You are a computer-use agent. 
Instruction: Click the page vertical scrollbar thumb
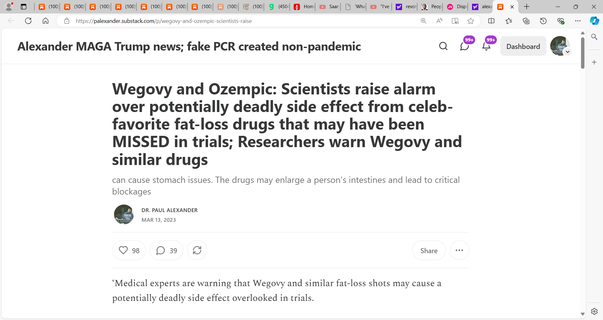point(583,53)
